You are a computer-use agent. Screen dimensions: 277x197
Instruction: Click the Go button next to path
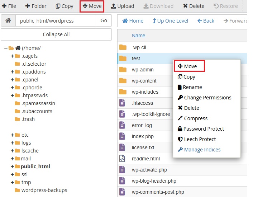(104, 21)
